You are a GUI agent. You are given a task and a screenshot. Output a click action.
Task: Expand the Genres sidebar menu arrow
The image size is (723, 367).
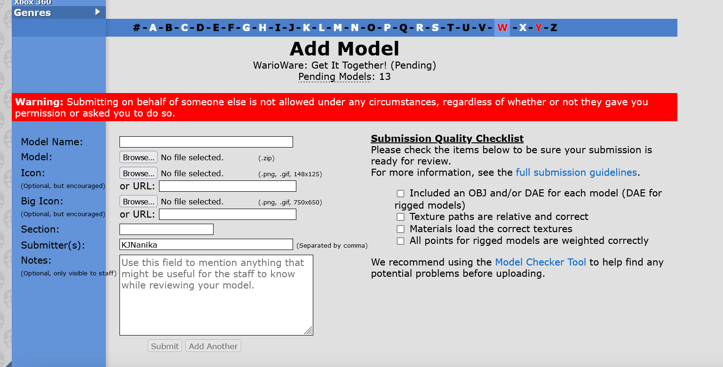[98, 12]
